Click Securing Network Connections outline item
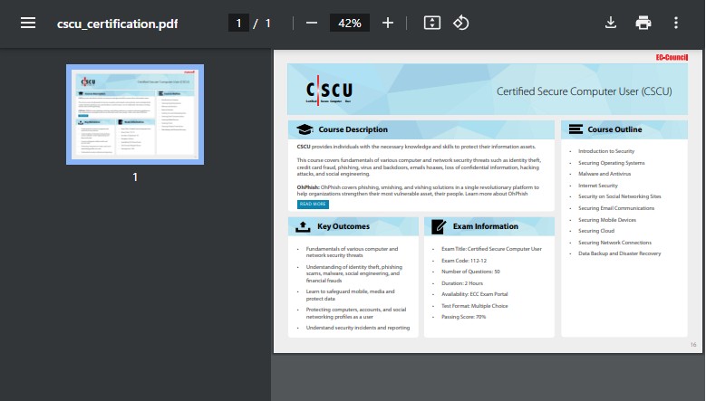 click(614, 243)
